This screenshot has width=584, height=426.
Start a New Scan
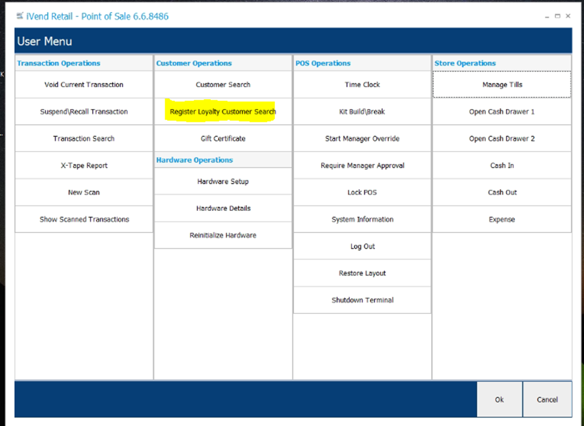84,192
